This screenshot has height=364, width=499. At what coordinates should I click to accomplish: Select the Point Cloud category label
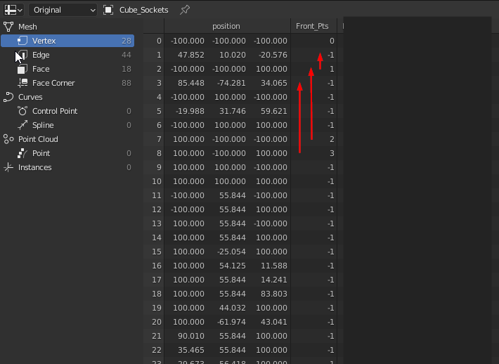(x=38, y=139)
